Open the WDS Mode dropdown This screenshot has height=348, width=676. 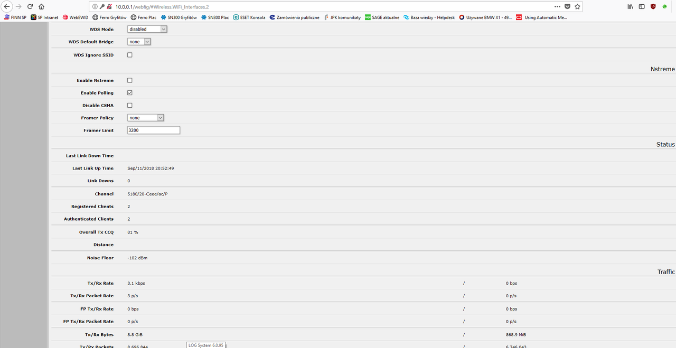tap(147, 29)
